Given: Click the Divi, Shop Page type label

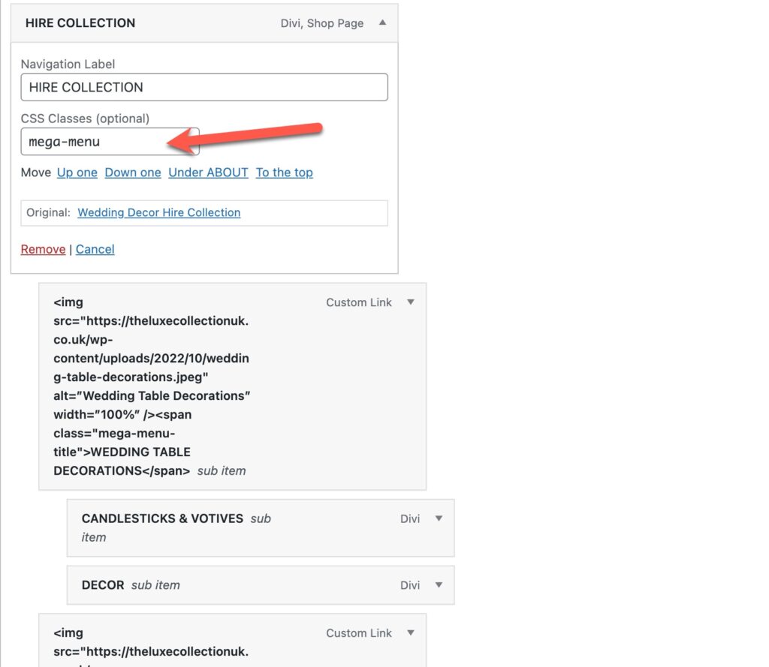Looking at the screenshot, I should click(x=321, y=23).
